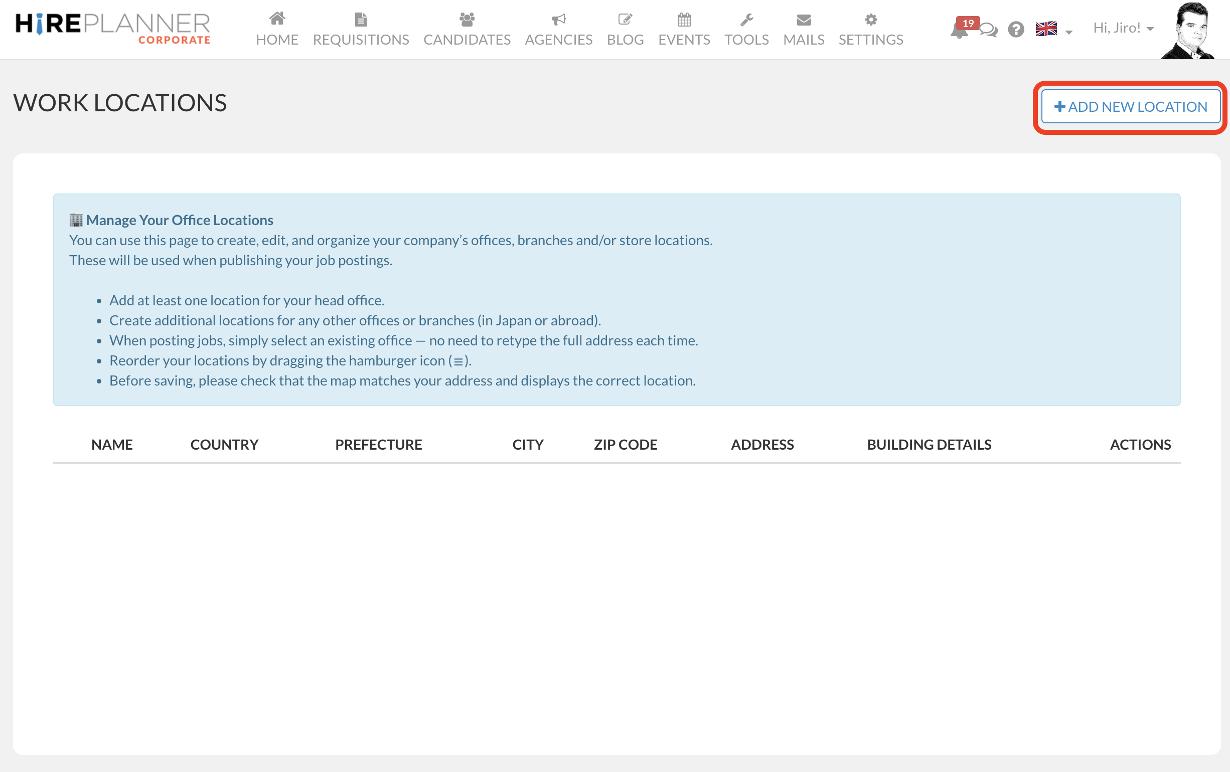Image resolution: width=1230 pixels, height=772 pixels.
Task: Click Add New Location button
Action: click(x=1130, y=107)
